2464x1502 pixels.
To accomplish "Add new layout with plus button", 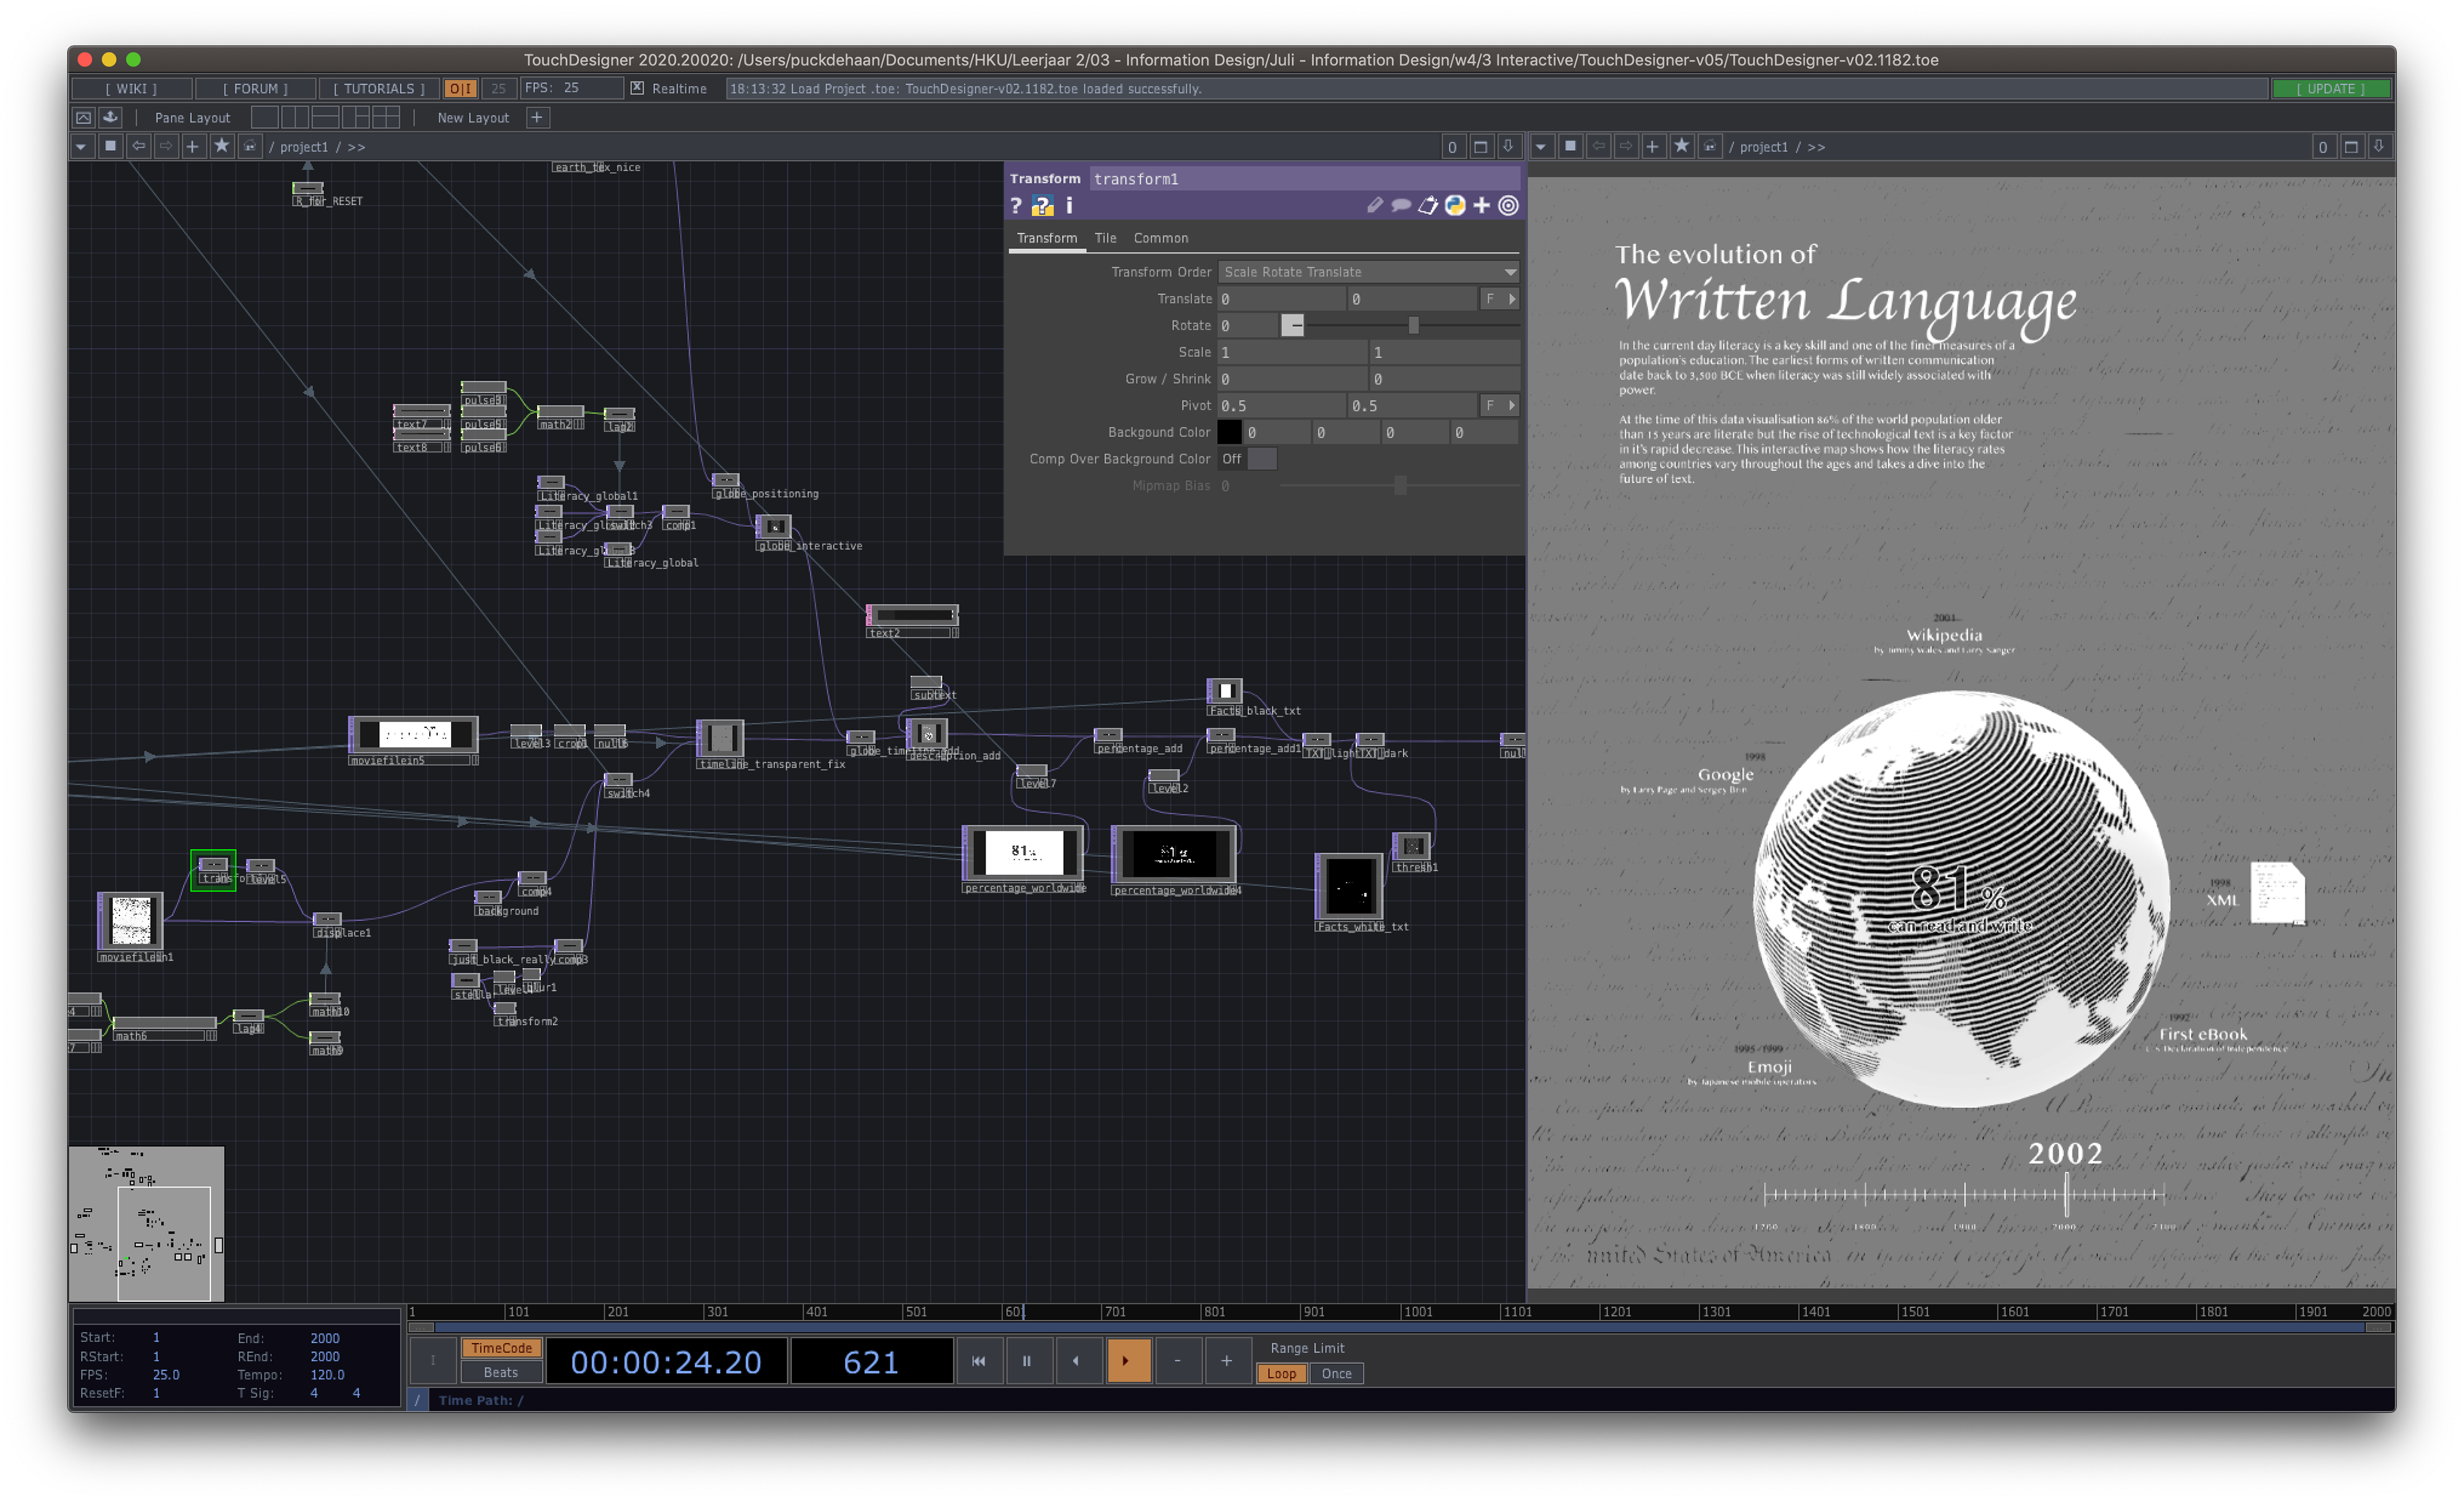I will click(x=537, y=118).
